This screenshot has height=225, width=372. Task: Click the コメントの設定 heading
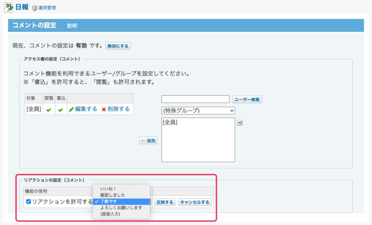point(34,25)
